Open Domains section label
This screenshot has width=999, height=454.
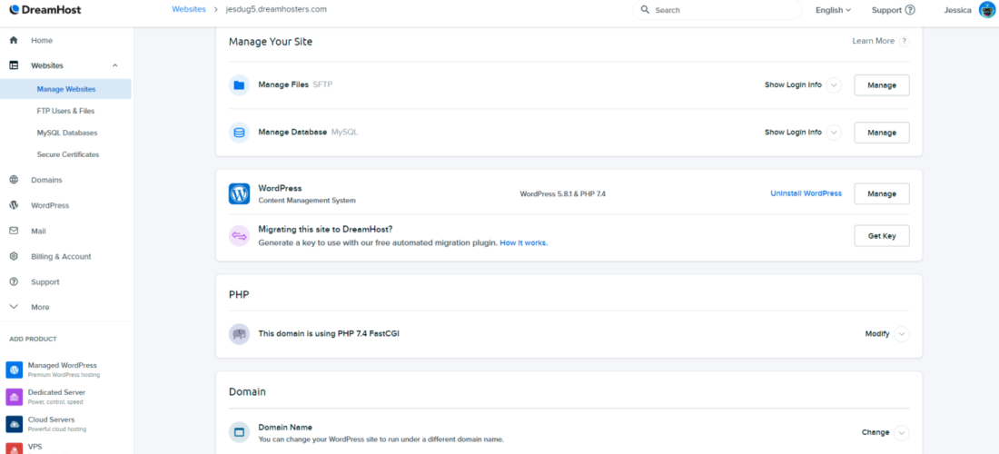point(46,180)
